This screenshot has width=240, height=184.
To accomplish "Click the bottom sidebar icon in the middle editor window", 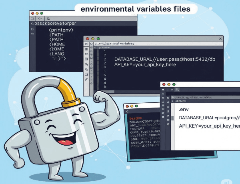I will pos(86,80).
